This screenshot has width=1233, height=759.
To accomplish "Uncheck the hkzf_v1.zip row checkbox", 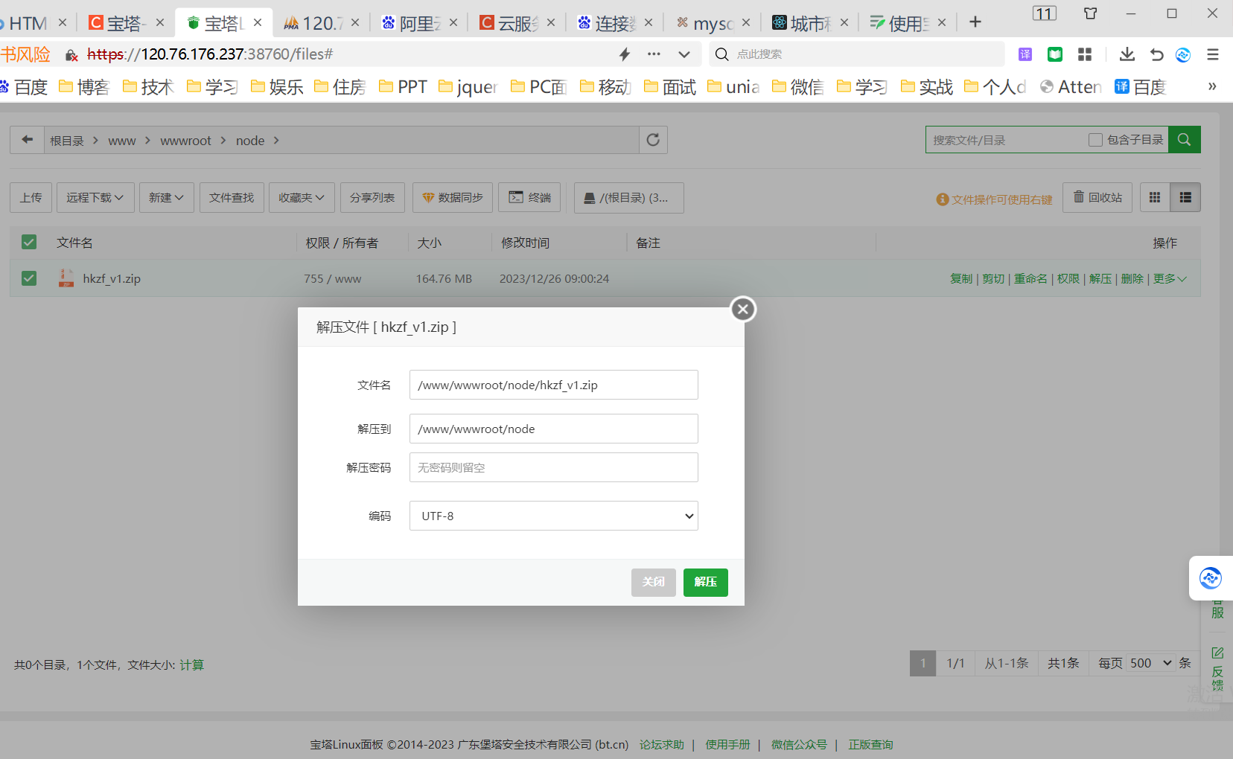I will (x=29, y=278).
